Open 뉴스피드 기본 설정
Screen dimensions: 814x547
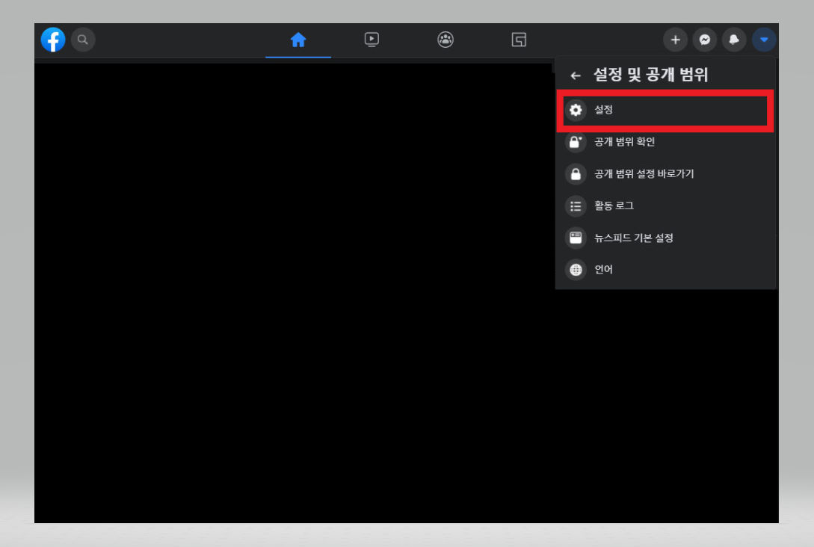(665, 238)
